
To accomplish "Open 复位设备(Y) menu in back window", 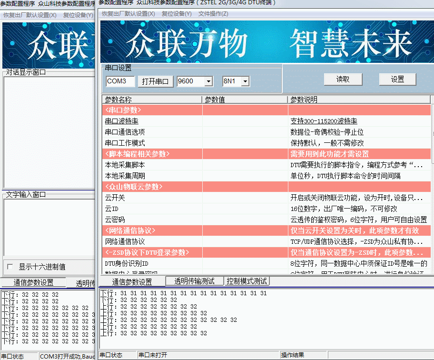I will [x=78, y=15].
